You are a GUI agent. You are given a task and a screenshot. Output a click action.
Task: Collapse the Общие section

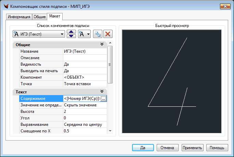102,44
